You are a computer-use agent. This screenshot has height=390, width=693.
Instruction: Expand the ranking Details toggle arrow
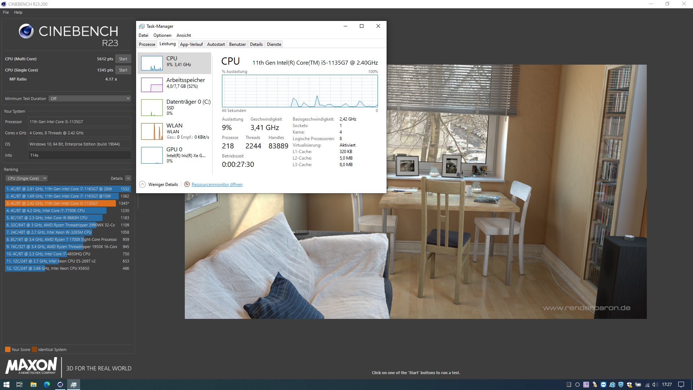[x=128, y=178]
